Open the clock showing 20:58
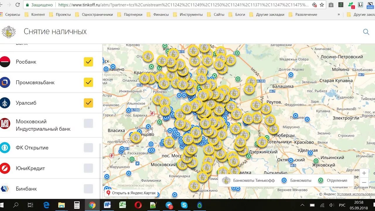 pos(359,202)
